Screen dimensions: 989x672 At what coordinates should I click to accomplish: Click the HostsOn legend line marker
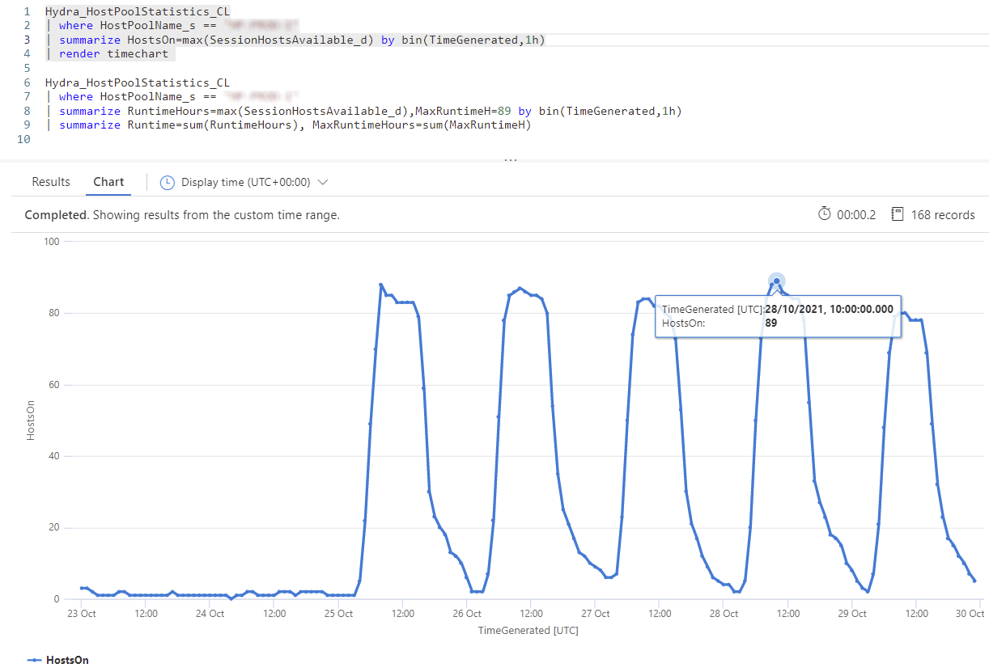[x=34, y=661]
